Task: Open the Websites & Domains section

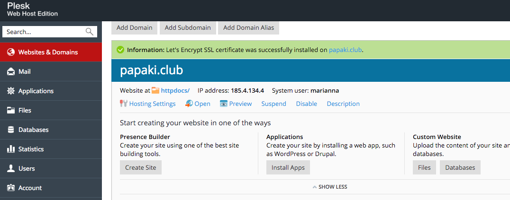Action: click(51, 52)
